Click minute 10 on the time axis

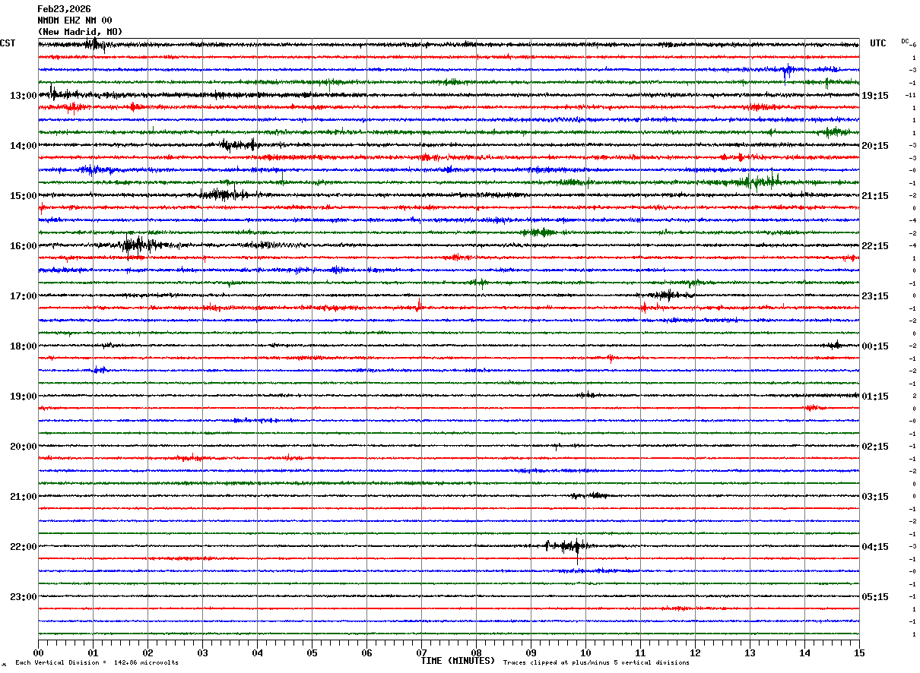click(585, 652)
